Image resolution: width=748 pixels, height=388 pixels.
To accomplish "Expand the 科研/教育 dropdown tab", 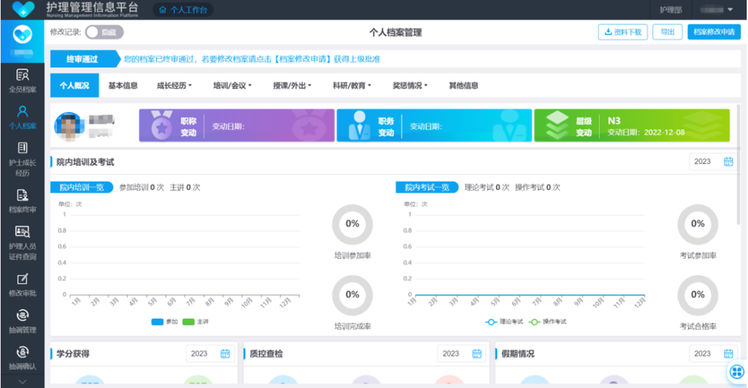I will pos(352,86).
